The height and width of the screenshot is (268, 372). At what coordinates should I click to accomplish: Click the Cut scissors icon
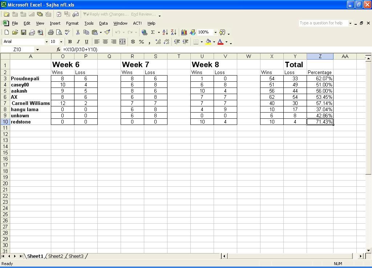click(78, 32)
